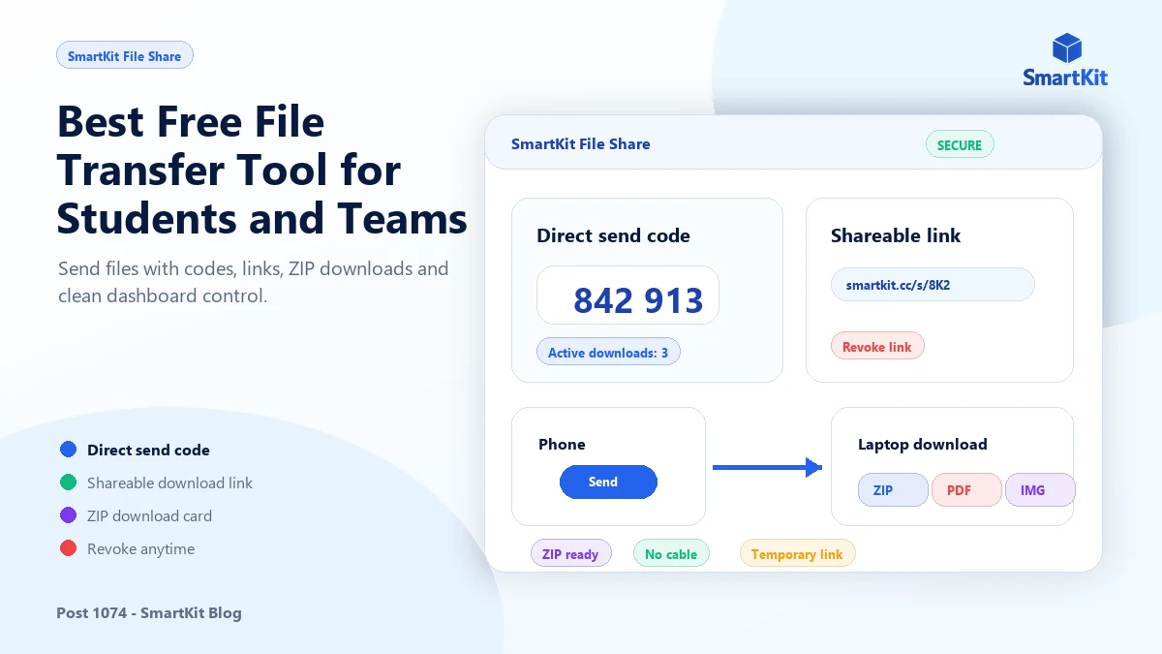Select the IMG file chip

pos(1040,490)
